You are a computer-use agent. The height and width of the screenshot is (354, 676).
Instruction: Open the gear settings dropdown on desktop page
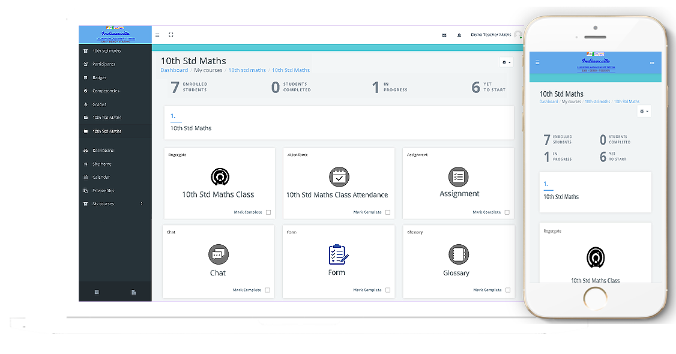click(x=505, y=62)
